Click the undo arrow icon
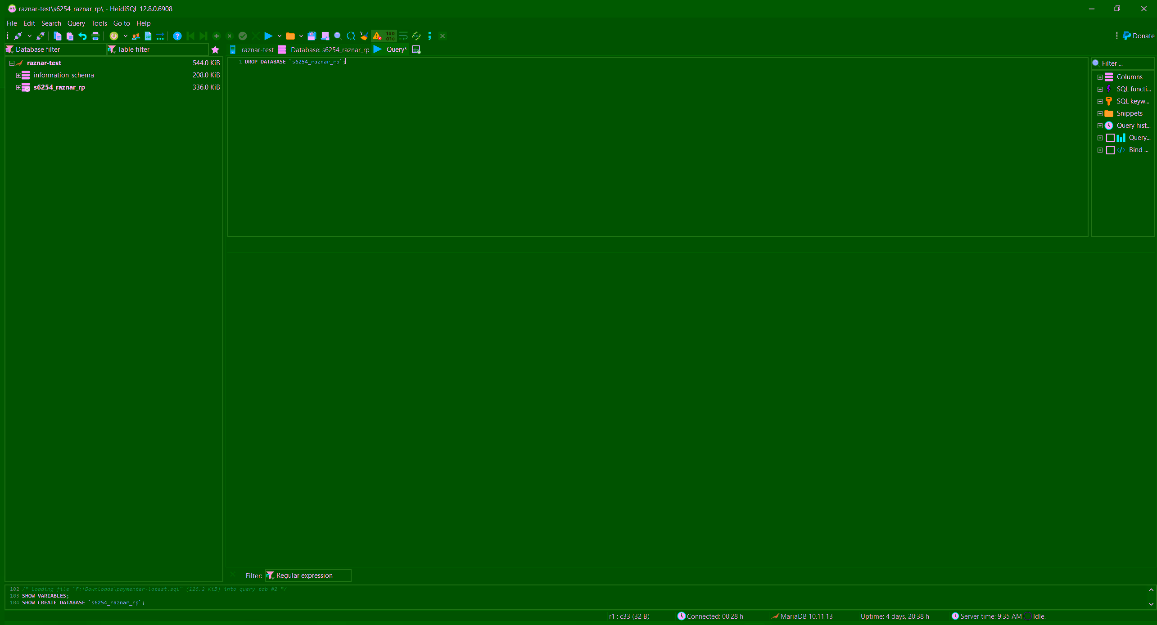Screen dimensions: 1157x625 [x=82, y=36]
